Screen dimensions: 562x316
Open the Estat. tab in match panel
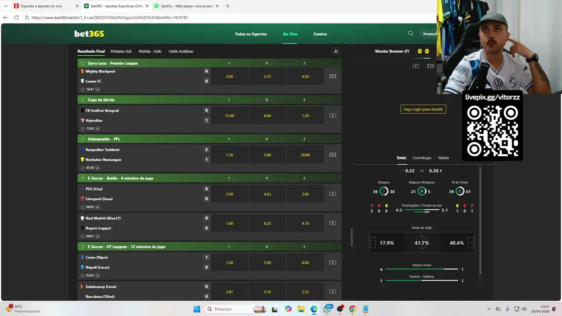coord(402,158)
